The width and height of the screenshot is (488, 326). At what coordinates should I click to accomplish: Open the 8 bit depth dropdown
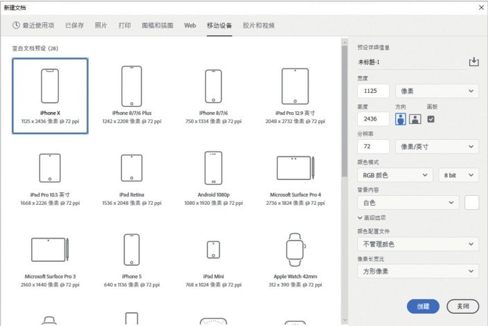tap(458, 175)
